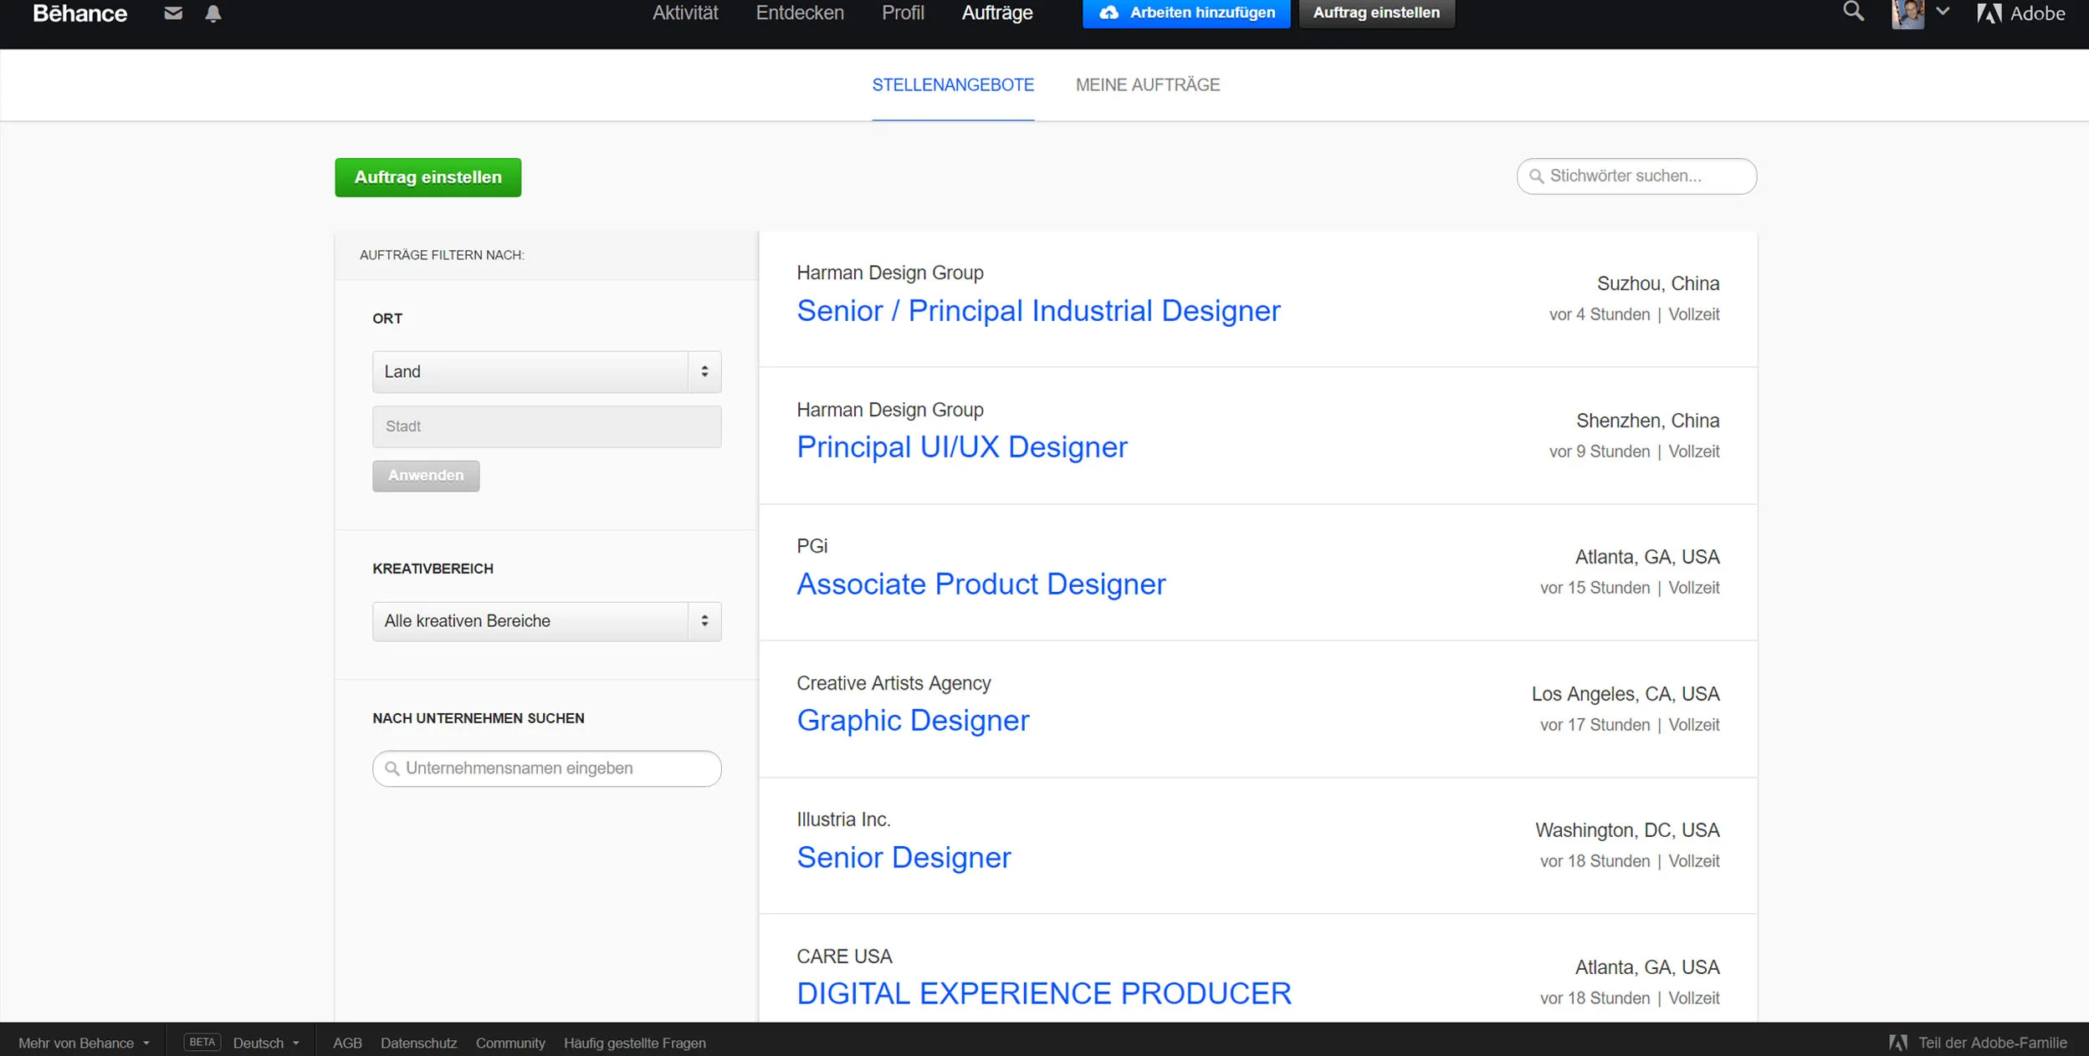Open the Land dropdown
The width and height of the screenshot is (2089, 1056).
tap(546, 371)
